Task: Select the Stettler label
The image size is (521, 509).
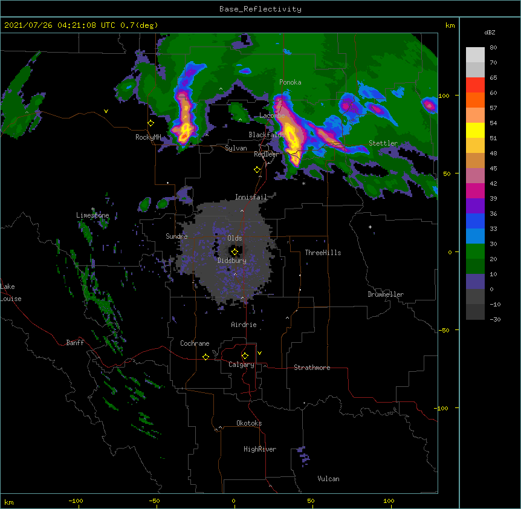Action: 383,143
